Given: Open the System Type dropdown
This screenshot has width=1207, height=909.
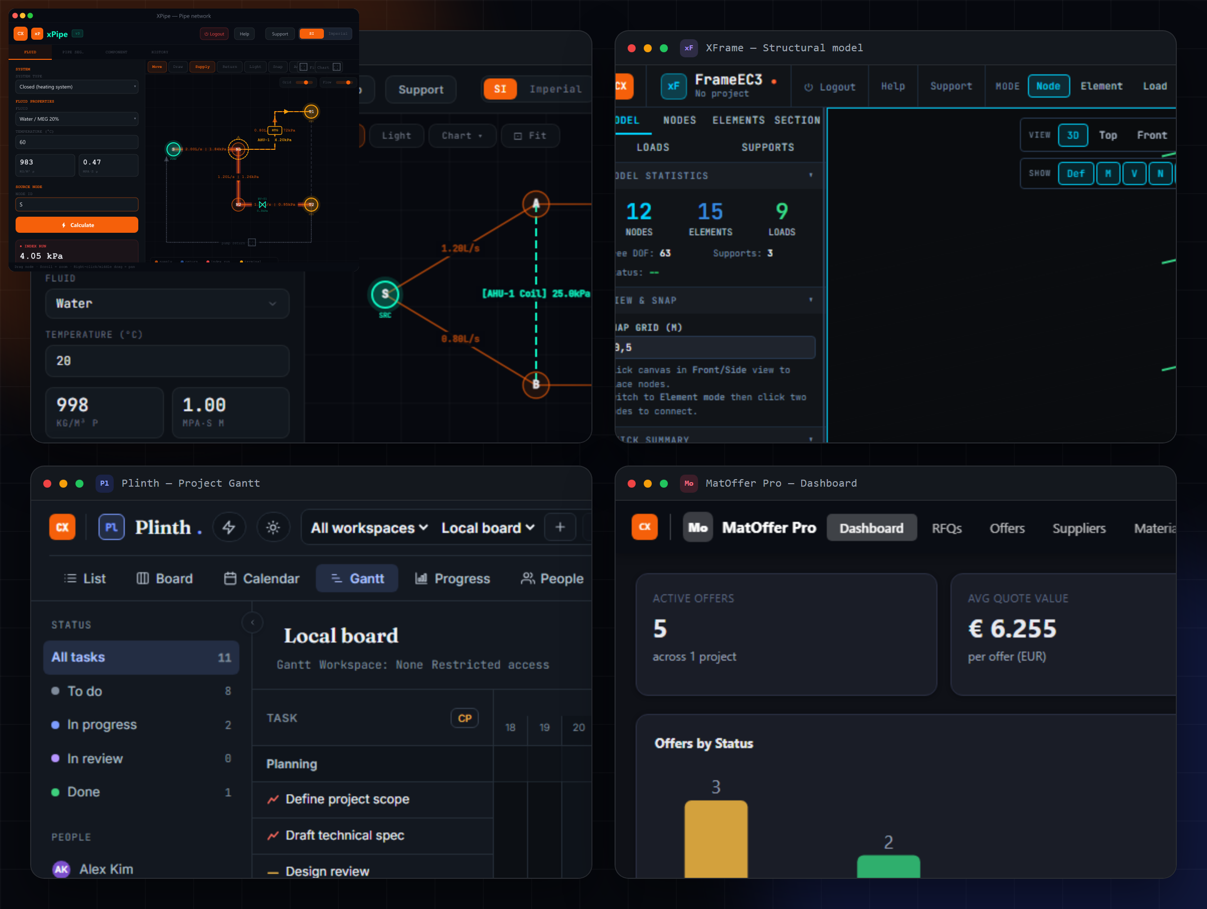Looking at the screenshot, I should click(77, 87).
